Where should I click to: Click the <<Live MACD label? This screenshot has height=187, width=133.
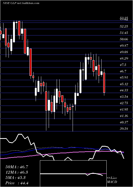pyautogui.click(x=112, y=180)
